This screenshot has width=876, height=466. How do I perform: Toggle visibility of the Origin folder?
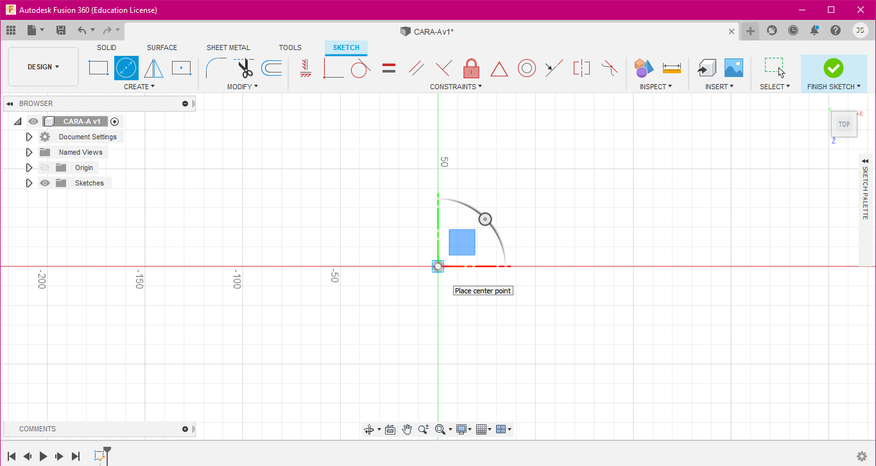[x=44, y=168]
